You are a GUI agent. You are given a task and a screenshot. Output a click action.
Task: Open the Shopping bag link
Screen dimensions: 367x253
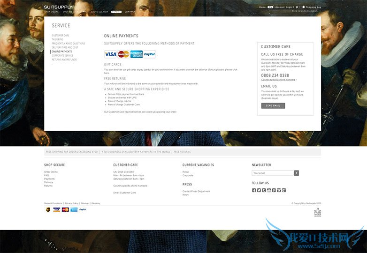coord(313,7)
